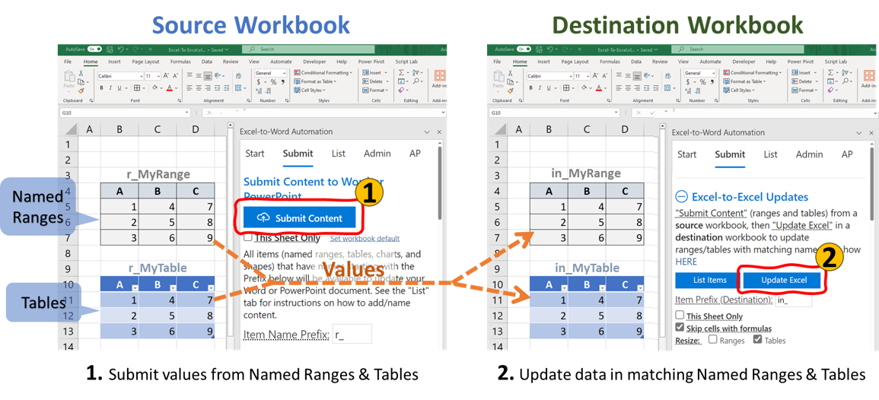This screenshot has width=879, height=400.
Task: Open Insert tab in Source Workbook
Action: tap(114, 62)
